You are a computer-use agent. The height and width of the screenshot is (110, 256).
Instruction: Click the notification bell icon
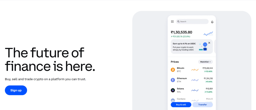click(x=212, y=22)
